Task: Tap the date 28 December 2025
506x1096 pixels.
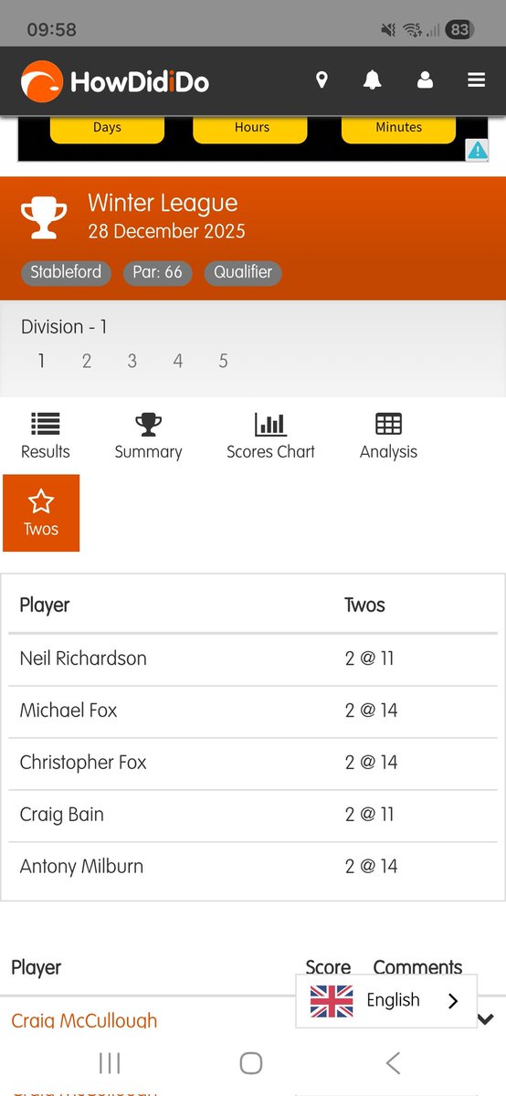Action: (166, 232)
